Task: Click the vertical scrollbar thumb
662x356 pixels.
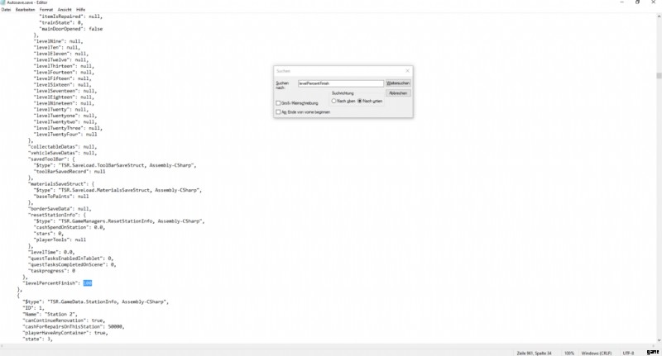Action: [659, 75]
